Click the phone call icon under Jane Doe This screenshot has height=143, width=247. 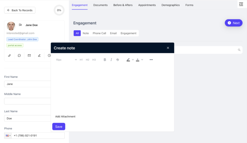click(x=9, y=55)
